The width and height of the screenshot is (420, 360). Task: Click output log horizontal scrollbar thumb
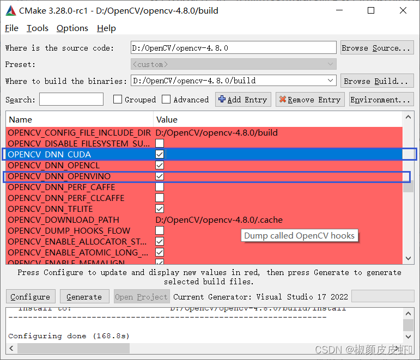[74, 349]
